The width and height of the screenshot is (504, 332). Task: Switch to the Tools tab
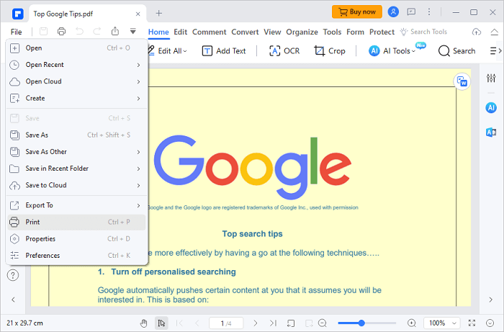332,32
